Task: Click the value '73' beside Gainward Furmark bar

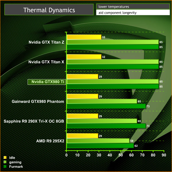Action: pos(148,106)
